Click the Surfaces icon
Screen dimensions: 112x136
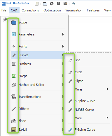(14, 64)
